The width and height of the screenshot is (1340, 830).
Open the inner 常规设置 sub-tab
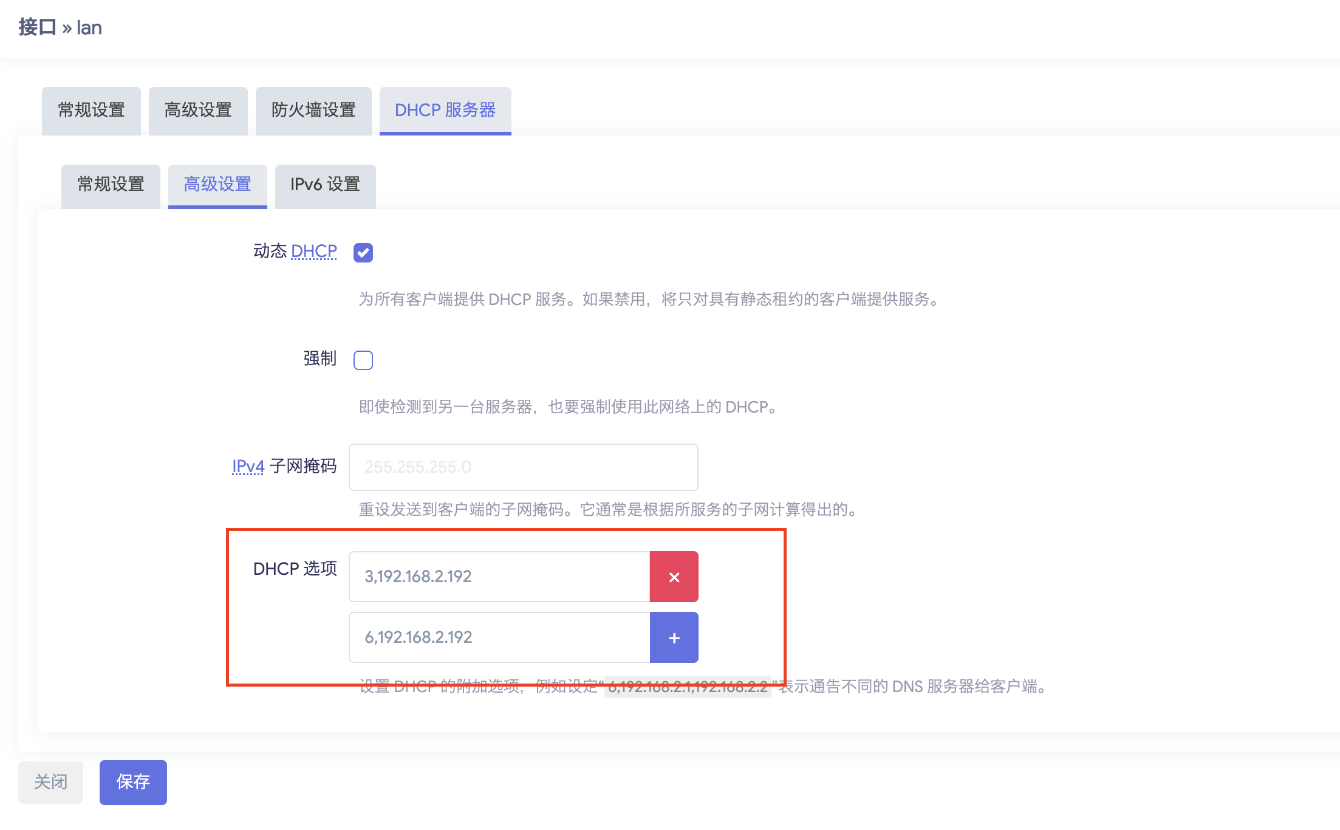[x=111, y=185]
